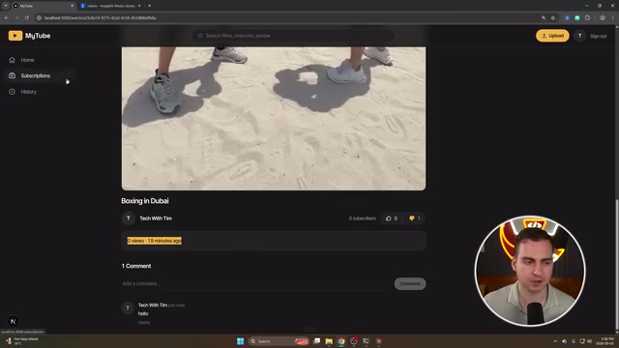
Task: Open the Task View taskbar icon
Action: click(x=316, y=341)
